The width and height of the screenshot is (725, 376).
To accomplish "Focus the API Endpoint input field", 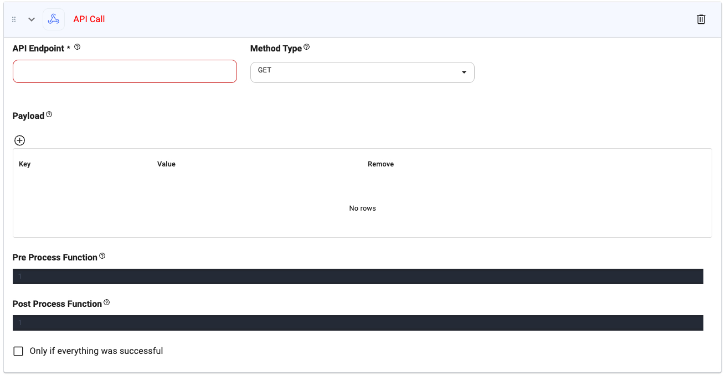I will pyautogui.click(x=125, y=71).
